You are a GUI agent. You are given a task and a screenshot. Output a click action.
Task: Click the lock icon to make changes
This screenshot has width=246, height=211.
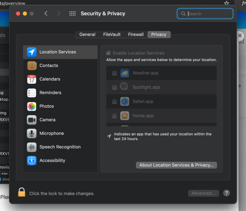(x=22, y=192)
